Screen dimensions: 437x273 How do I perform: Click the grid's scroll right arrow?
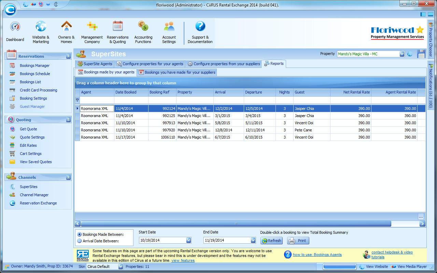pyautogui.click(x=422, y=224)
